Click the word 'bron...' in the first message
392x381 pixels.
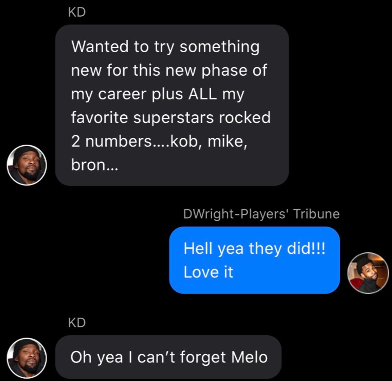pos(95,166)
